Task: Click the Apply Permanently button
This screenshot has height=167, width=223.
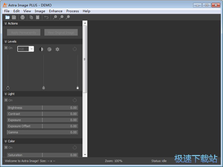Action: (24, 33)
